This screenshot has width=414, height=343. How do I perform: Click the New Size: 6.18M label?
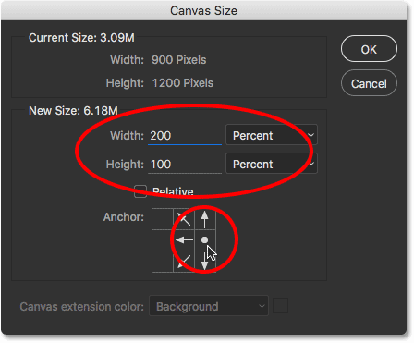point(73,111)
